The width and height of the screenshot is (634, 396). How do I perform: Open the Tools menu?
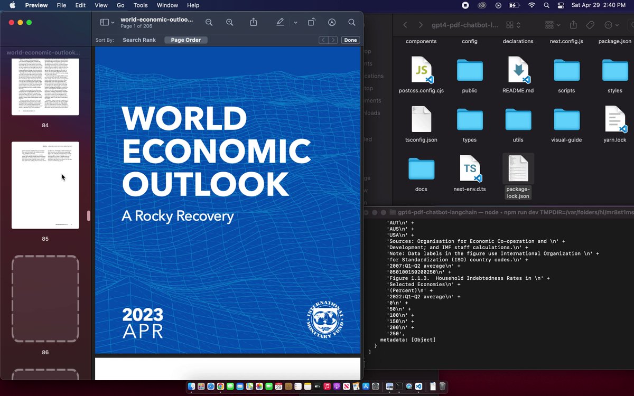click(x=141, y=5)
